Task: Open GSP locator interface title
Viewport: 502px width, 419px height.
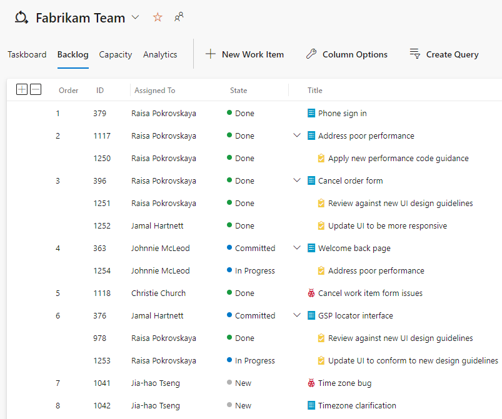Action: [x=355, y=316]
